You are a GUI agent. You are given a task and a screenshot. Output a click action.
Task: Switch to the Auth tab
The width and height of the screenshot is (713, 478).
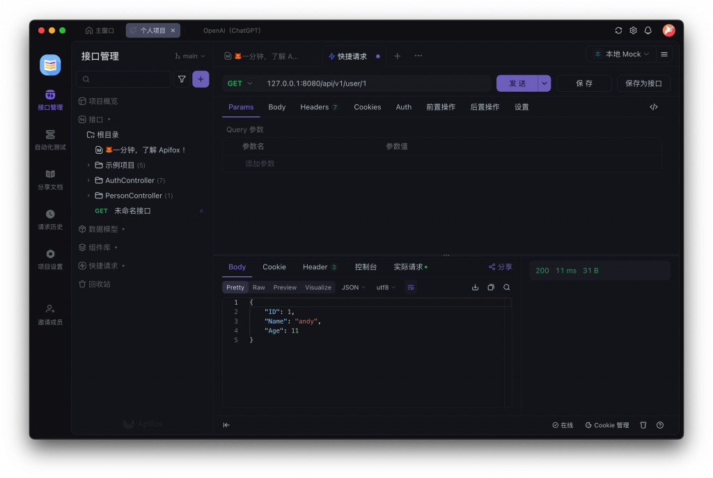[403, 107]
